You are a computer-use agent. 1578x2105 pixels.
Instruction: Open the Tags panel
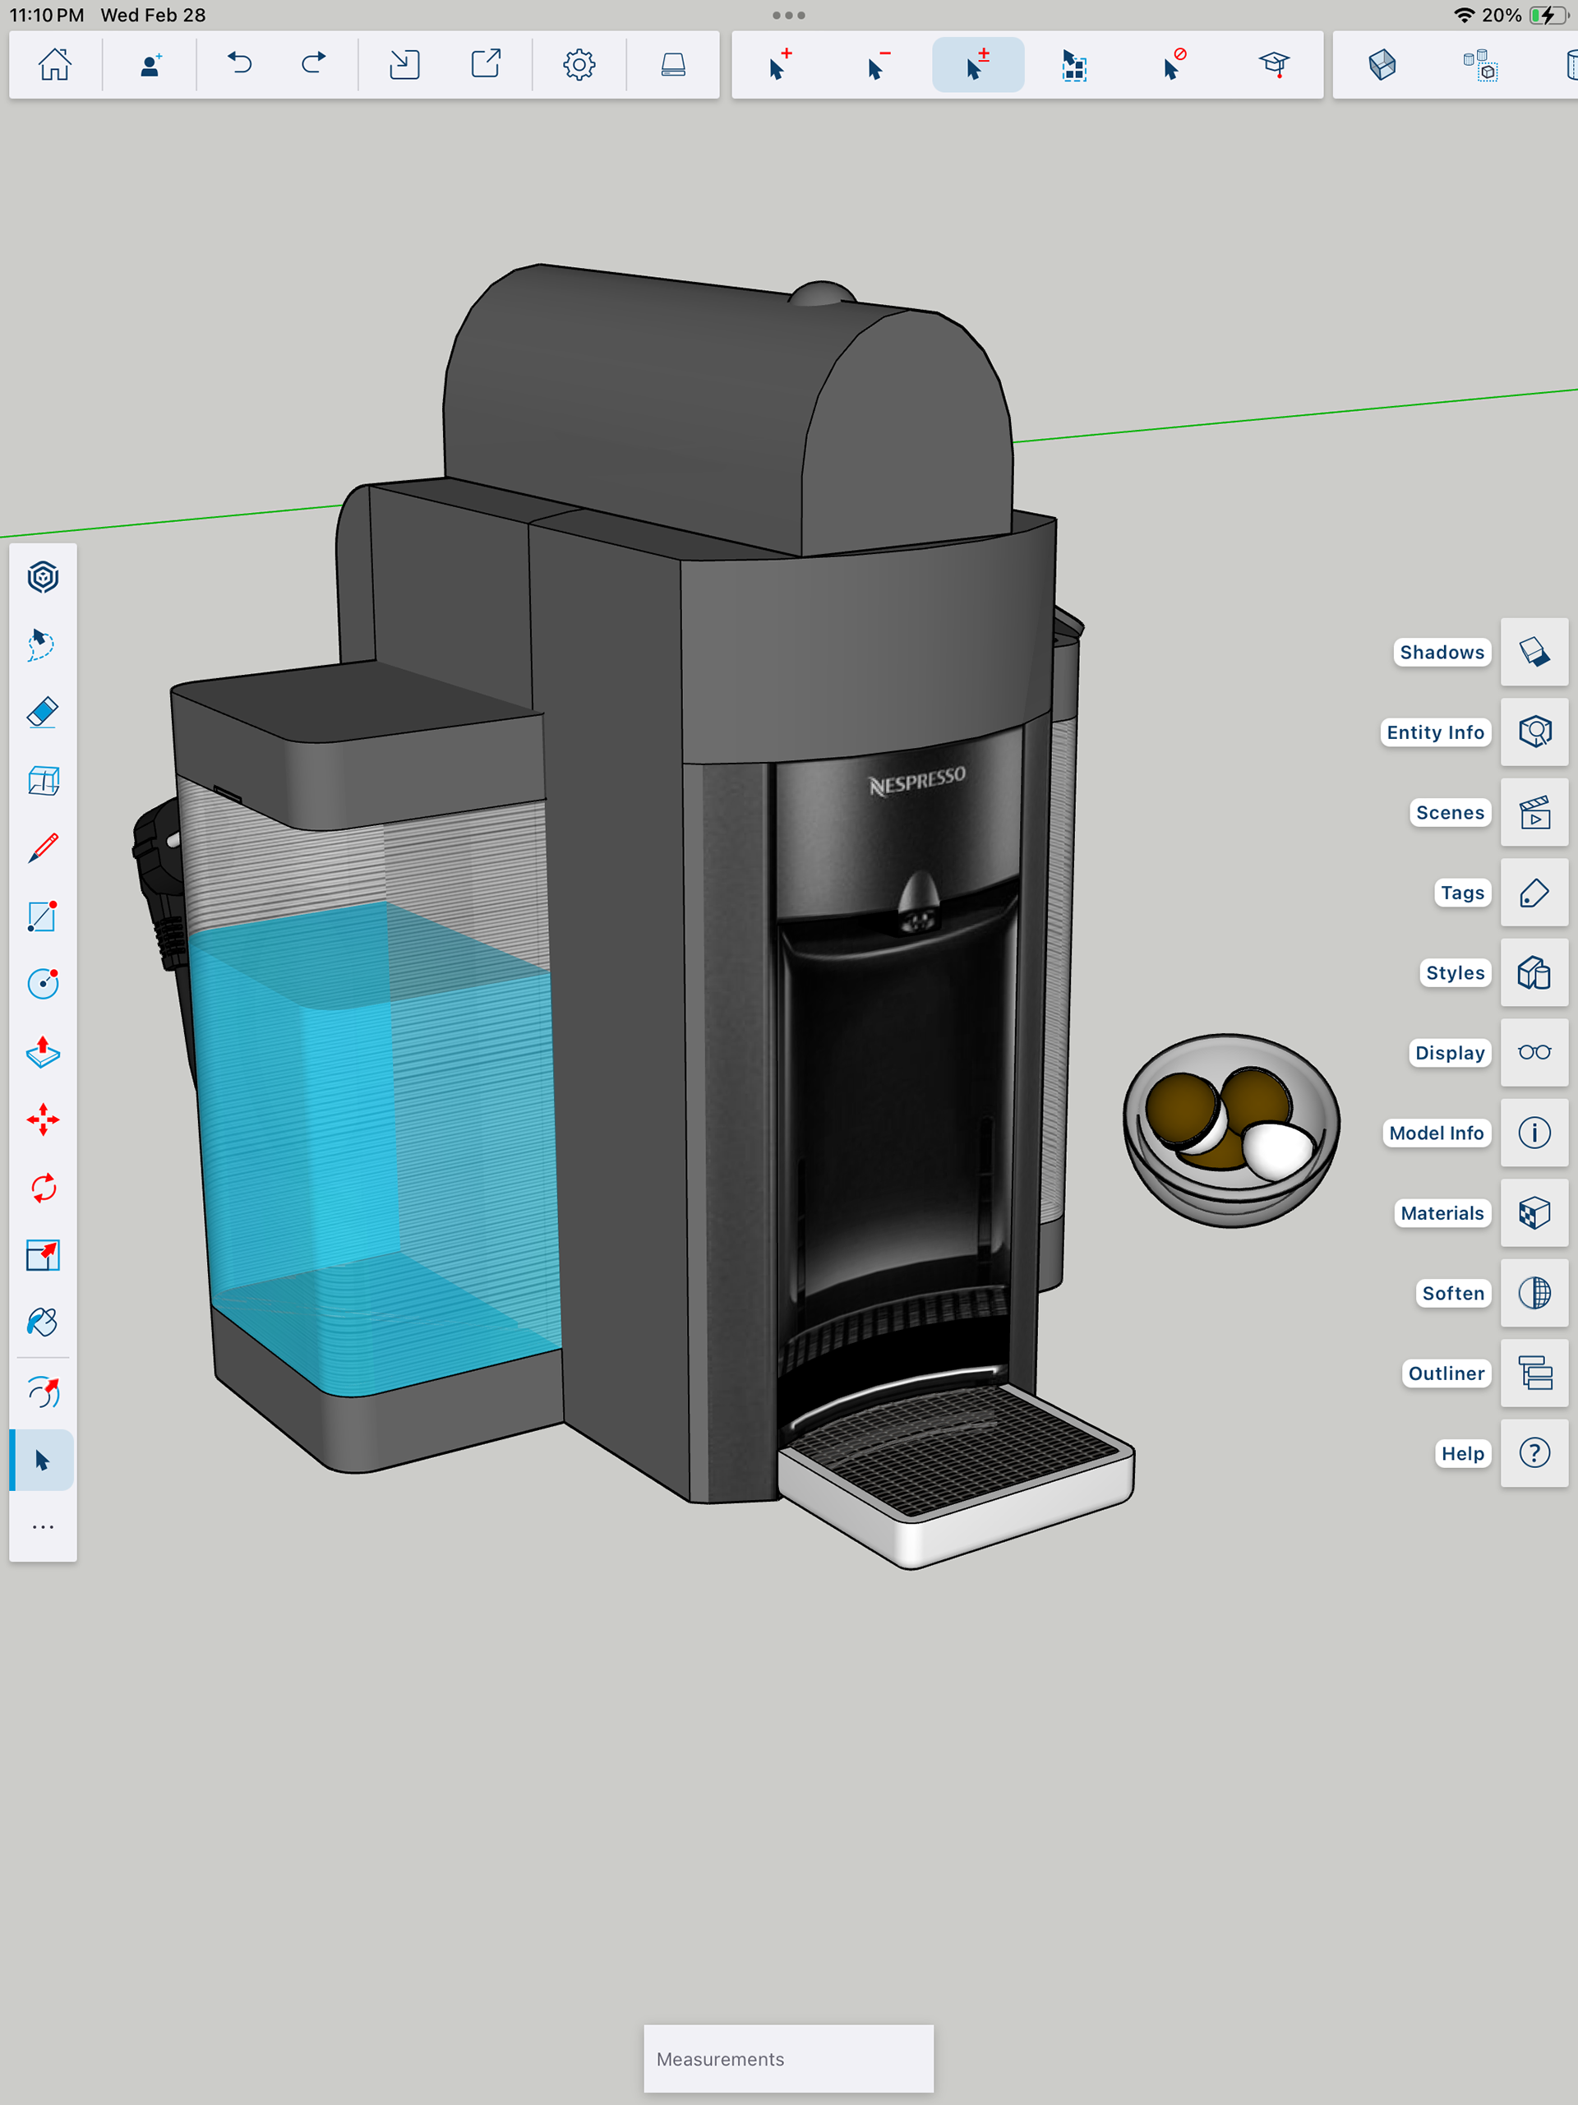tap(1534, 893)
